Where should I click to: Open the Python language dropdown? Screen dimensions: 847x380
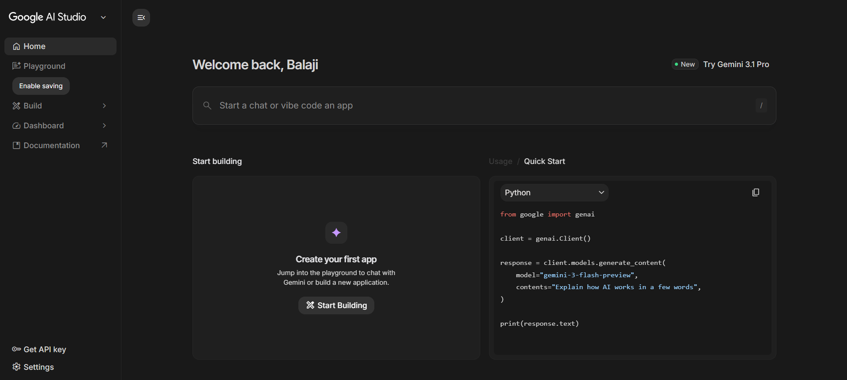[x=554, y=192]
